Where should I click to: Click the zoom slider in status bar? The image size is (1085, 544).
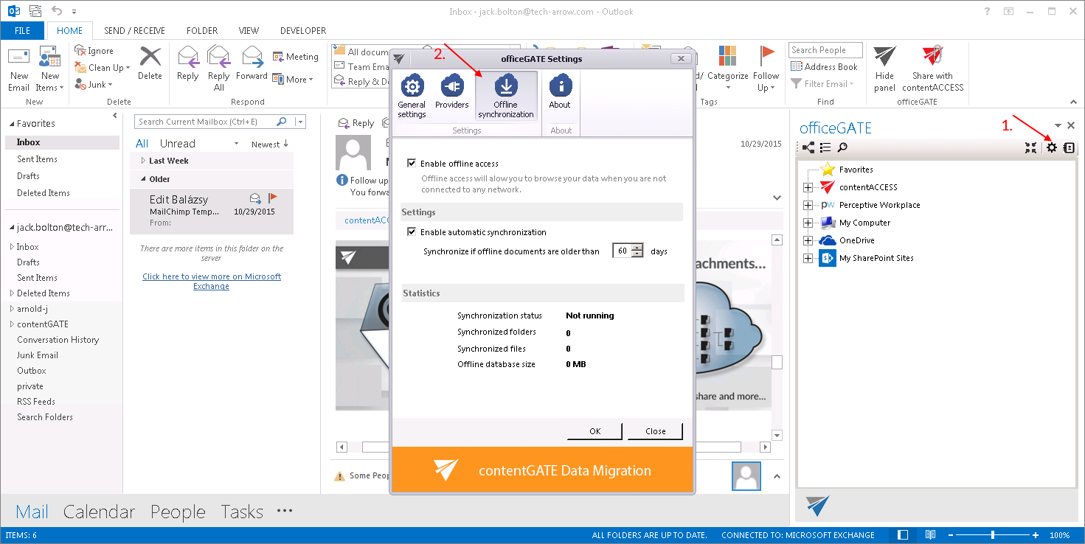tap(993, 535)
